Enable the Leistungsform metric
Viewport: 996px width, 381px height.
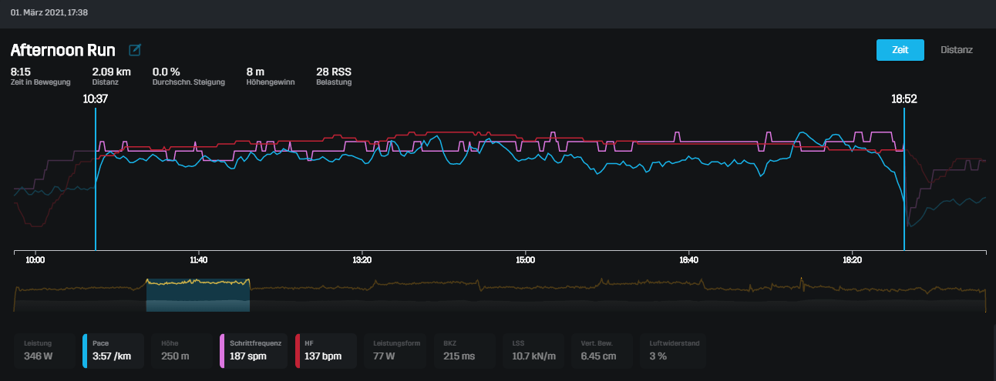pyautogui.click(x=398, y=351)
